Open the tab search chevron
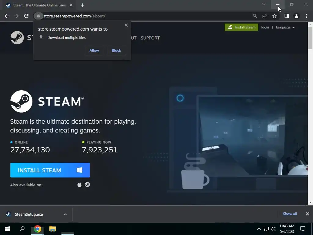 click(264, 4)
